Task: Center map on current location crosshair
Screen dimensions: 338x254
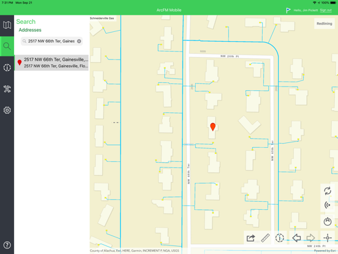Action: point(328,238)
